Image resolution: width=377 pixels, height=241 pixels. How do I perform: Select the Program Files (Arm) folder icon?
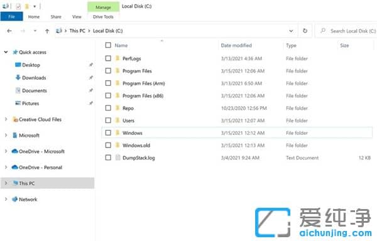(117, 83)
